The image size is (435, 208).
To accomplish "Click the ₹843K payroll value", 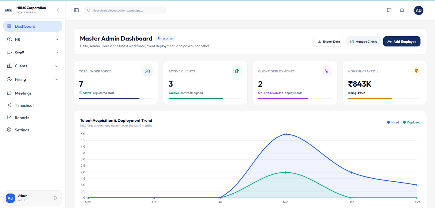I will [x=359, y=84].
